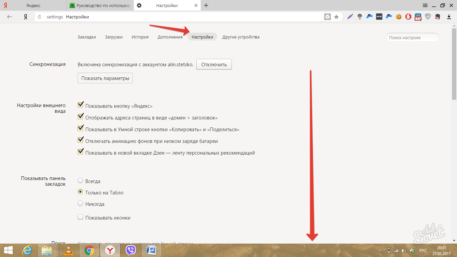
Task: Enable the «Показывать иконки» checkbox
Action: tap(80, 217)
